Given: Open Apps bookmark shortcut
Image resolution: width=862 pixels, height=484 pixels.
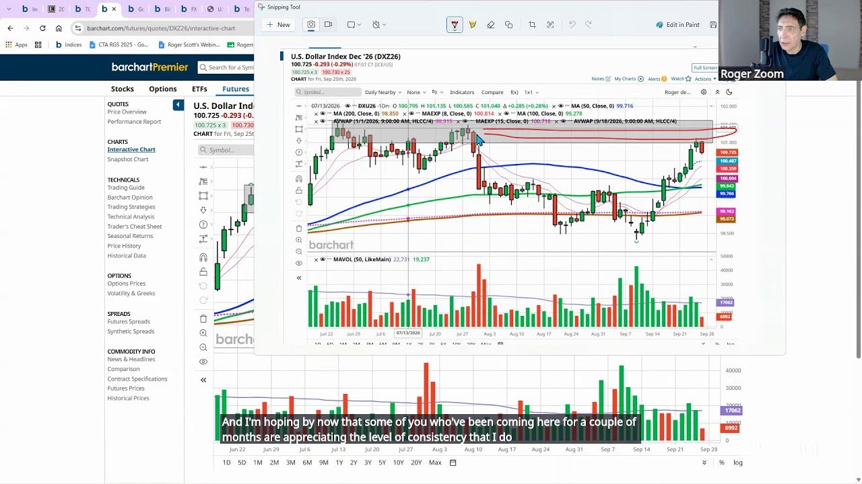Looking at the screenshot, I should (17, 45).
